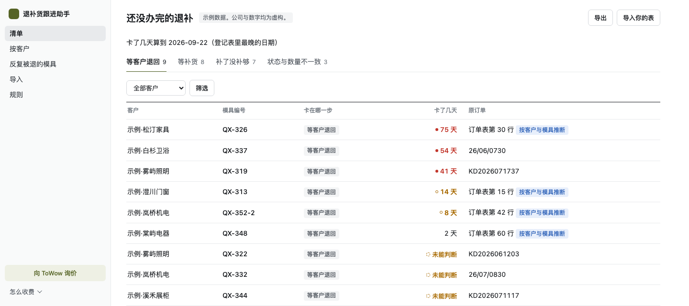This screenshot has width=689, height=306.
Task: Click order number KD2026061203
Action: pos(494,254)
